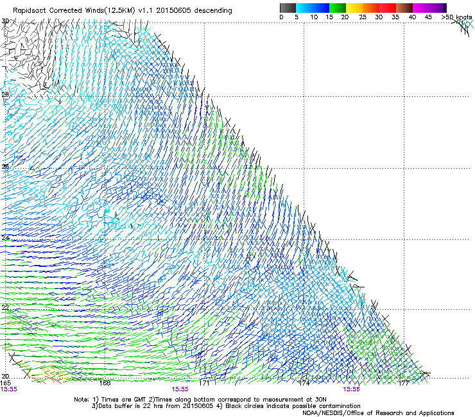Click the longitude axis label '168'
This screenshot has width=475, height=417.
(x=105, y=383)
